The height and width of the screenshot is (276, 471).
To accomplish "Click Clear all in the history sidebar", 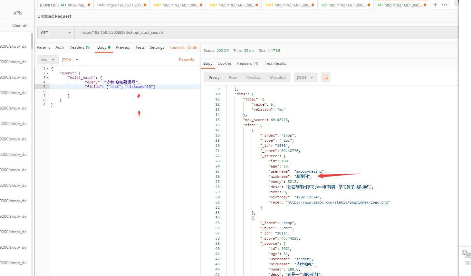I will click(20, 25).
